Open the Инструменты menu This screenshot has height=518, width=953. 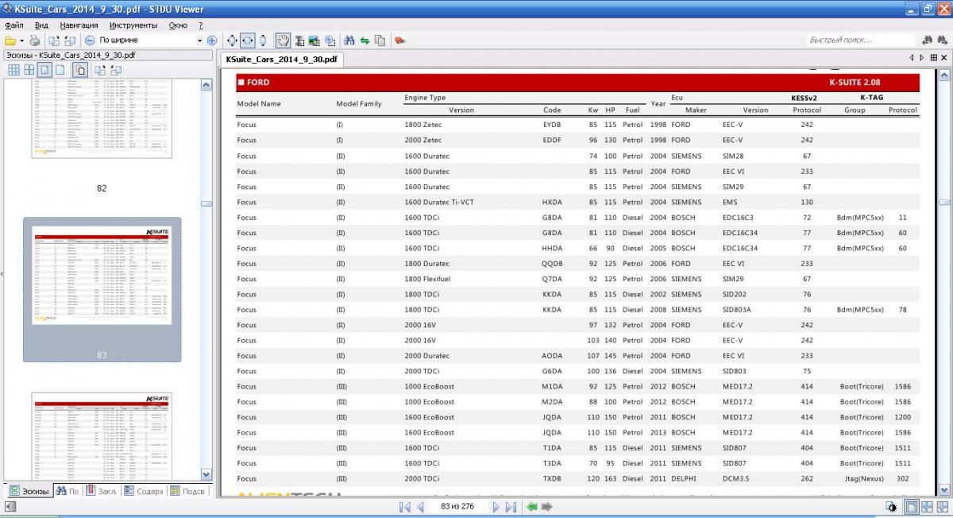click(x=133, y=25)
